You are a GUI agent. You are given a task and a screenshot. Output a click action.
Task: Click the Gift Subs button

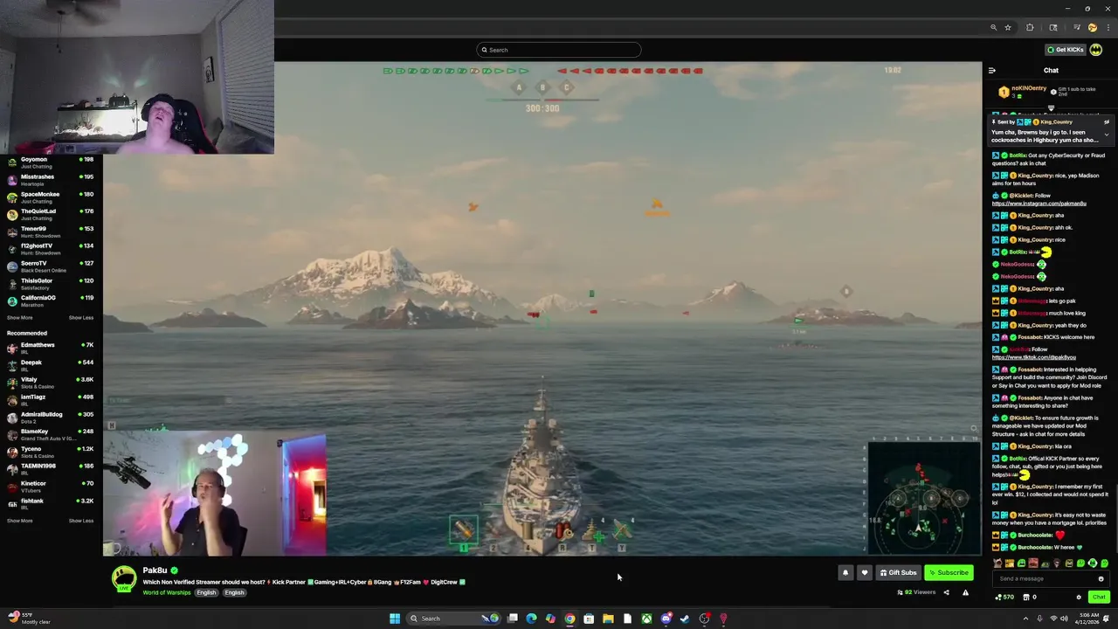coord(898,573)
